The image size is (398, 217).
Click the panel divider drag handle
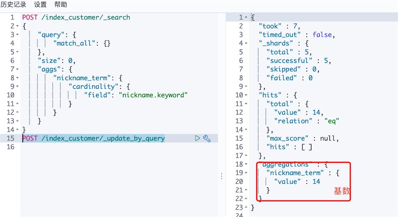pos(221,176)
